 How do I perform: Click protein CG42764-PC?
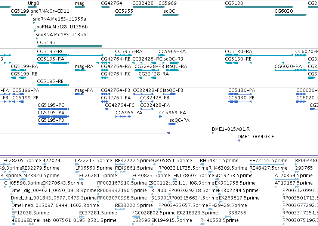106,109
